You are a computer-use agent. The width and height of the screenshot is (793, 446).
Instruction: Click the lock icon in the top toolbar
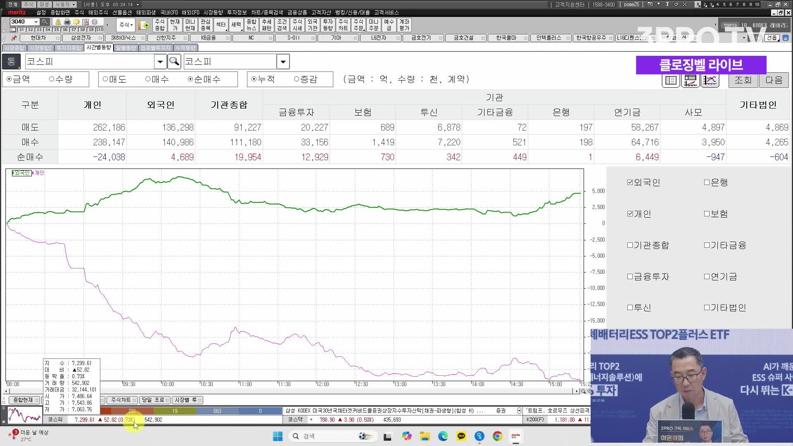coord(58,22)
